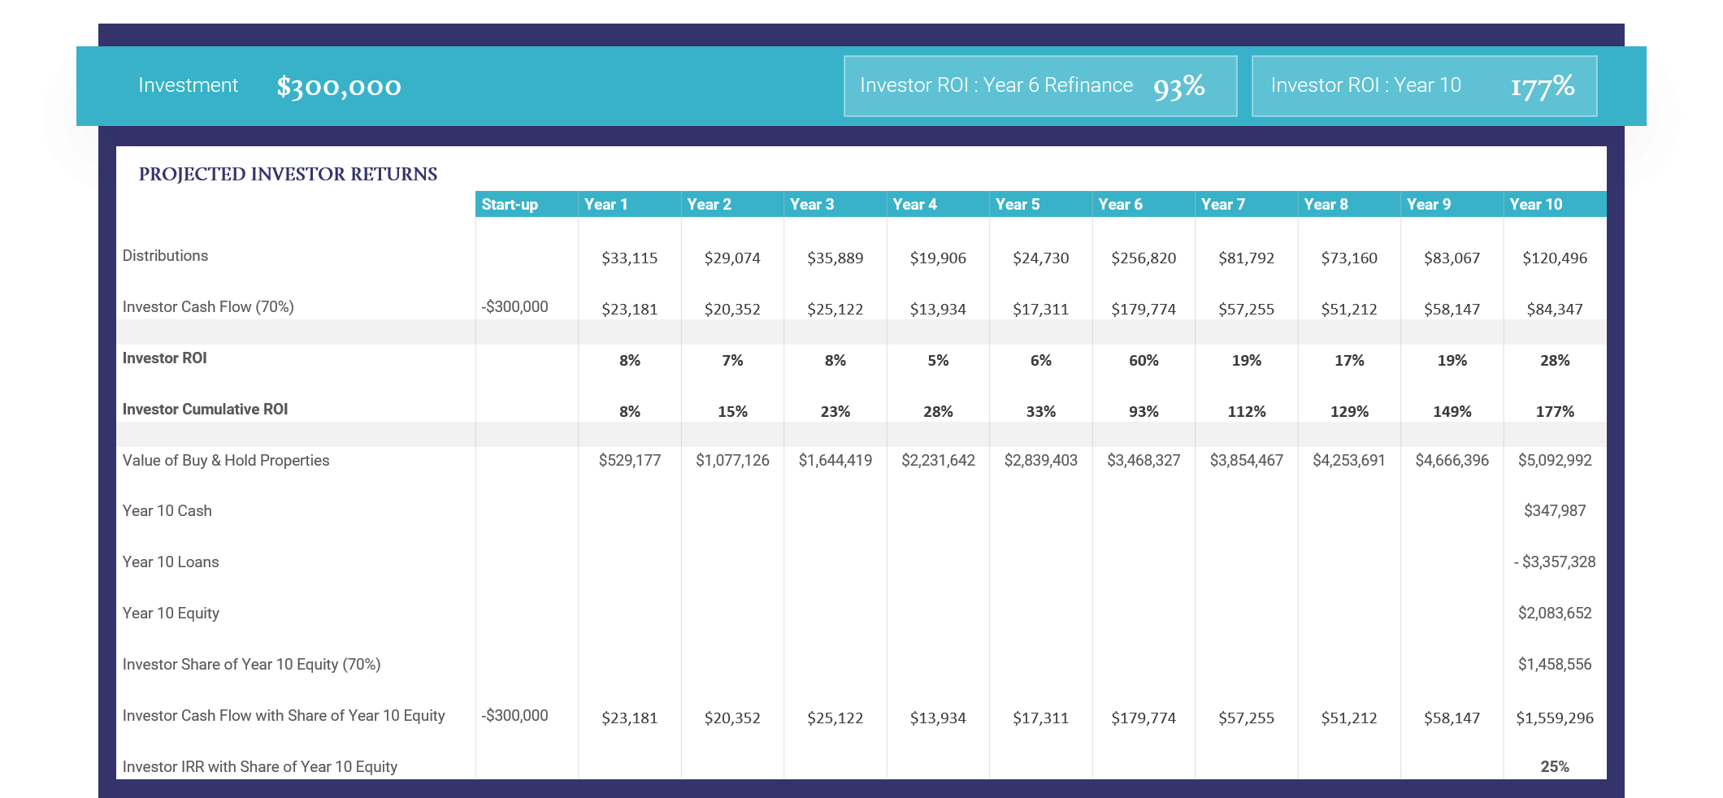
Task: Select the Year 4 distribution $19,906
Action: pyautogui.click(x=938, y=258)
